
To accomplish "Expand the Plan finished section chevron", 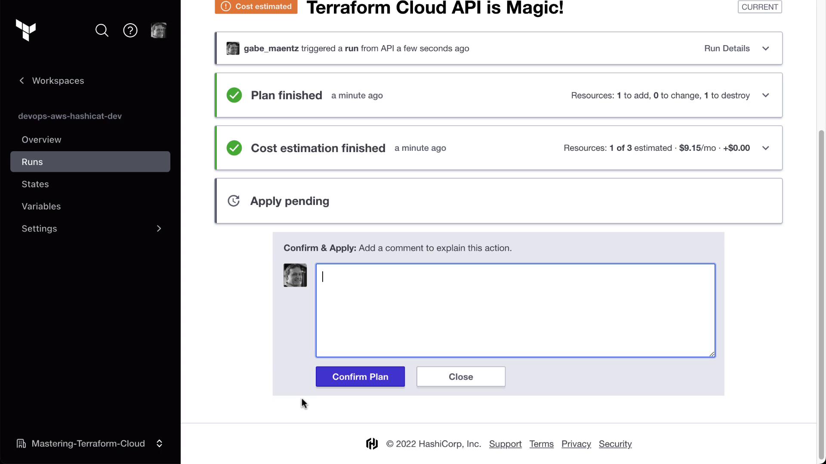I will pyautogui.click(x=766, y=95).
